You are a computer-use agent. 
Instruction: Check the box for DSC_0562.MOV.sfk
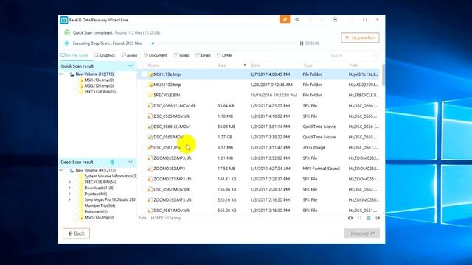(x=145, y=189)
